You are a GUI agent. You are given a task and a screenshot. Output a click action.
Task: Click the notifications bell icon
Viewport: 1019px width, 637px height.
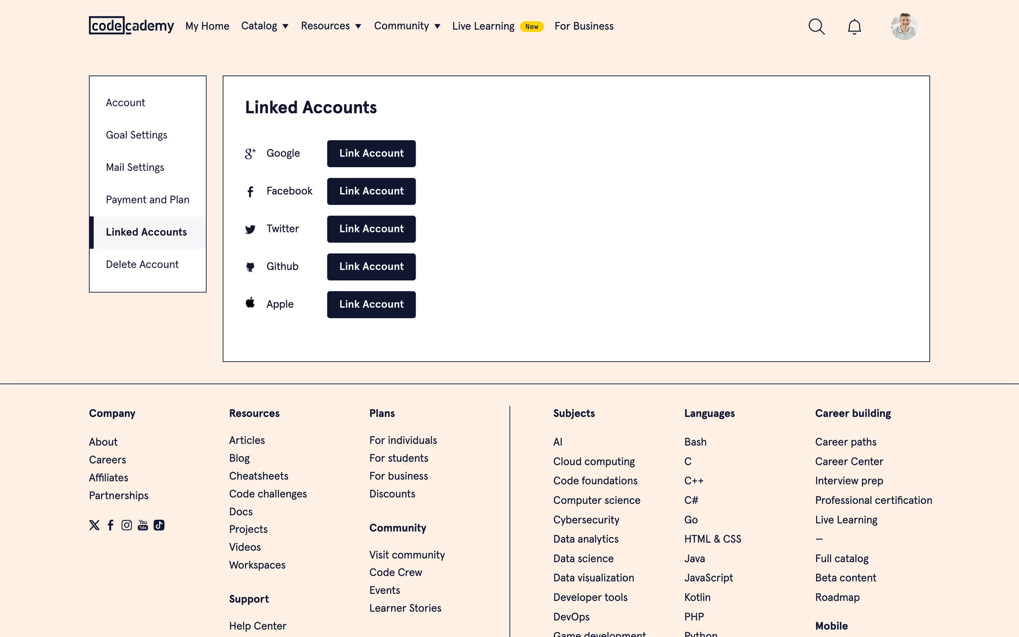click(x=854, y=27)
